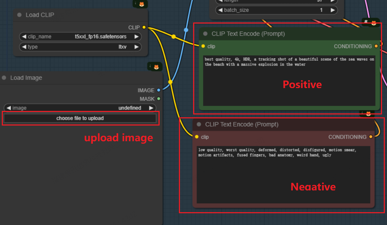Select next clip type with right arrow
Viewport: 387px width, 225px height.
[136, 47]
